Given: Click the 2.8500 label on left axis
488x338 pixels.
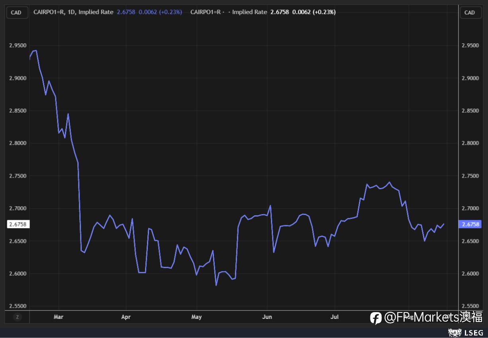Looking at the screenshot, I should (18, 111).
